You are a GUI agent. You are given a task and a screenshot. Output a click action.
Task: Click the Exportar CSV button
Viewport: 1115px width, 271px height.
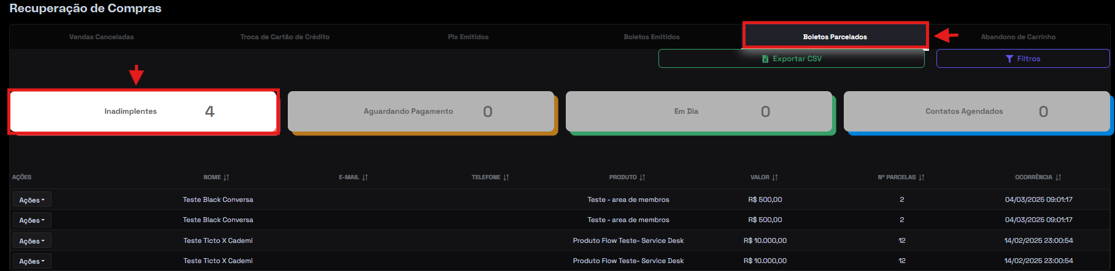tap(791, 59)
